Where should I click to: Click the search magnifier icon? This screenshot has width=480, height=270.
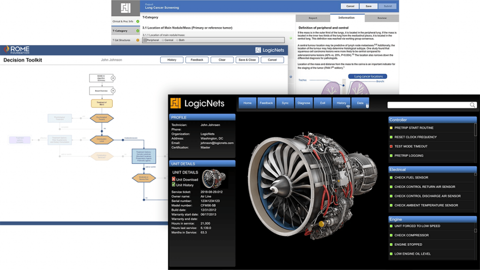[x=472, y=105]
